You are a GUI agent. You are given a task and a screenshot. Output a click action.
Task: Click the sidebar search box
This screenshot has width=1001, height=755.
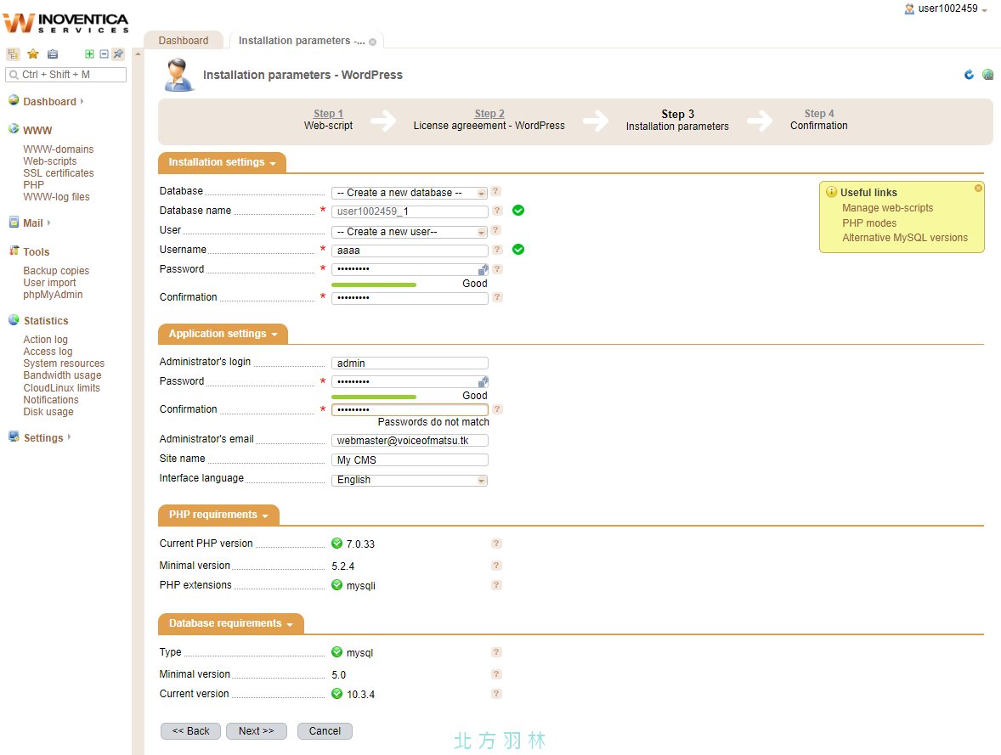pos(65,75)
